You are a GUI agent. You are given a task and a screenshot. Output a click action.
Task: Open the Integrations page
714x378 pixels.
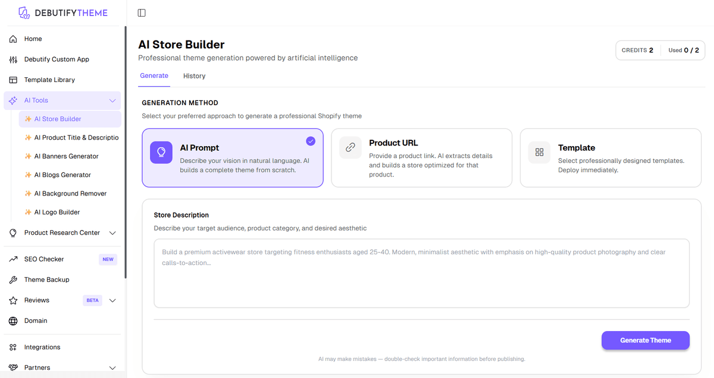coord(62,347)
